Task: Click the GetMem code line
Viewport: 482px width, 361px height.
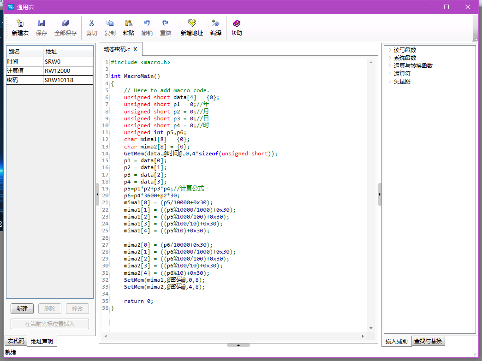Action: click(x=201, y=154)
